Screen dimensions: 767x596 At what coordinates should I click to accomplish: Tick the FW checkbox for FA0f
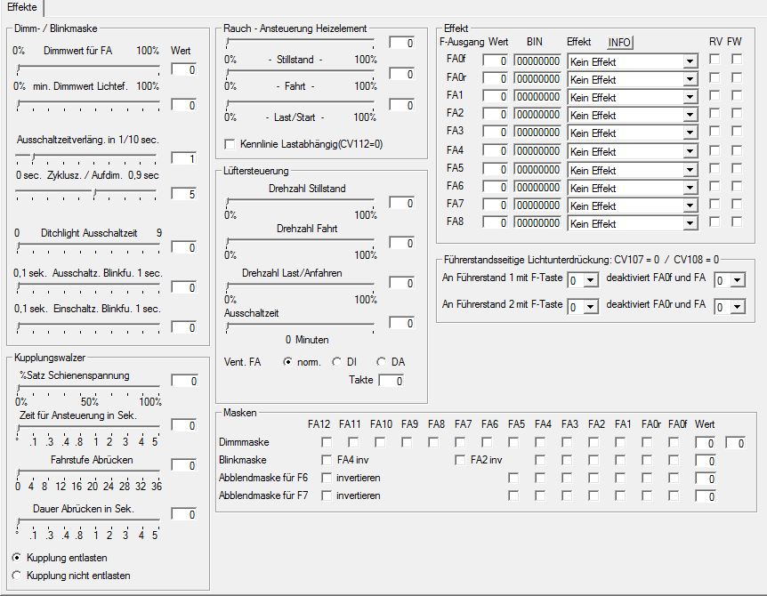tap(737, 60)
